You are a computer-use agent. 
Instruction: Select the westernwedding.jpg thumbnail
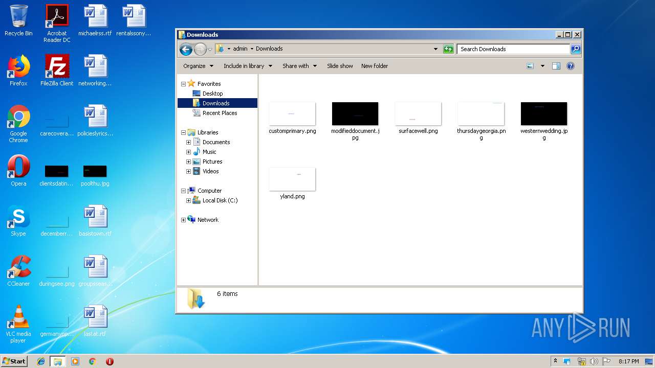coord(544,113)
